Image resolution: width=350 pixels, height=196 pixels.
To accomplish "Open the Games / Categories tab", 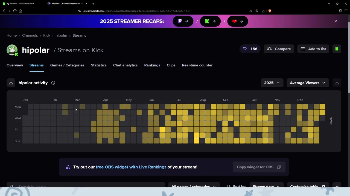I will [x=67, y=65].
